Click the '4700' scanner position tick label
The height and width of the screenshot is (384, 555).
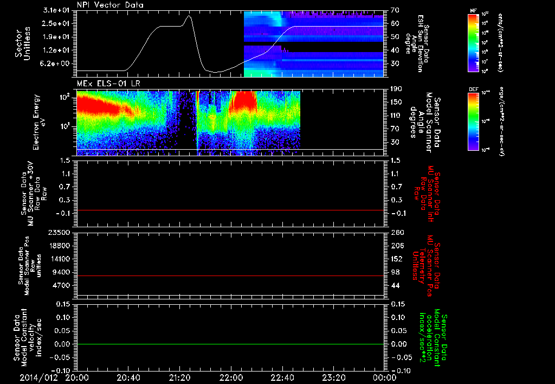61,285
